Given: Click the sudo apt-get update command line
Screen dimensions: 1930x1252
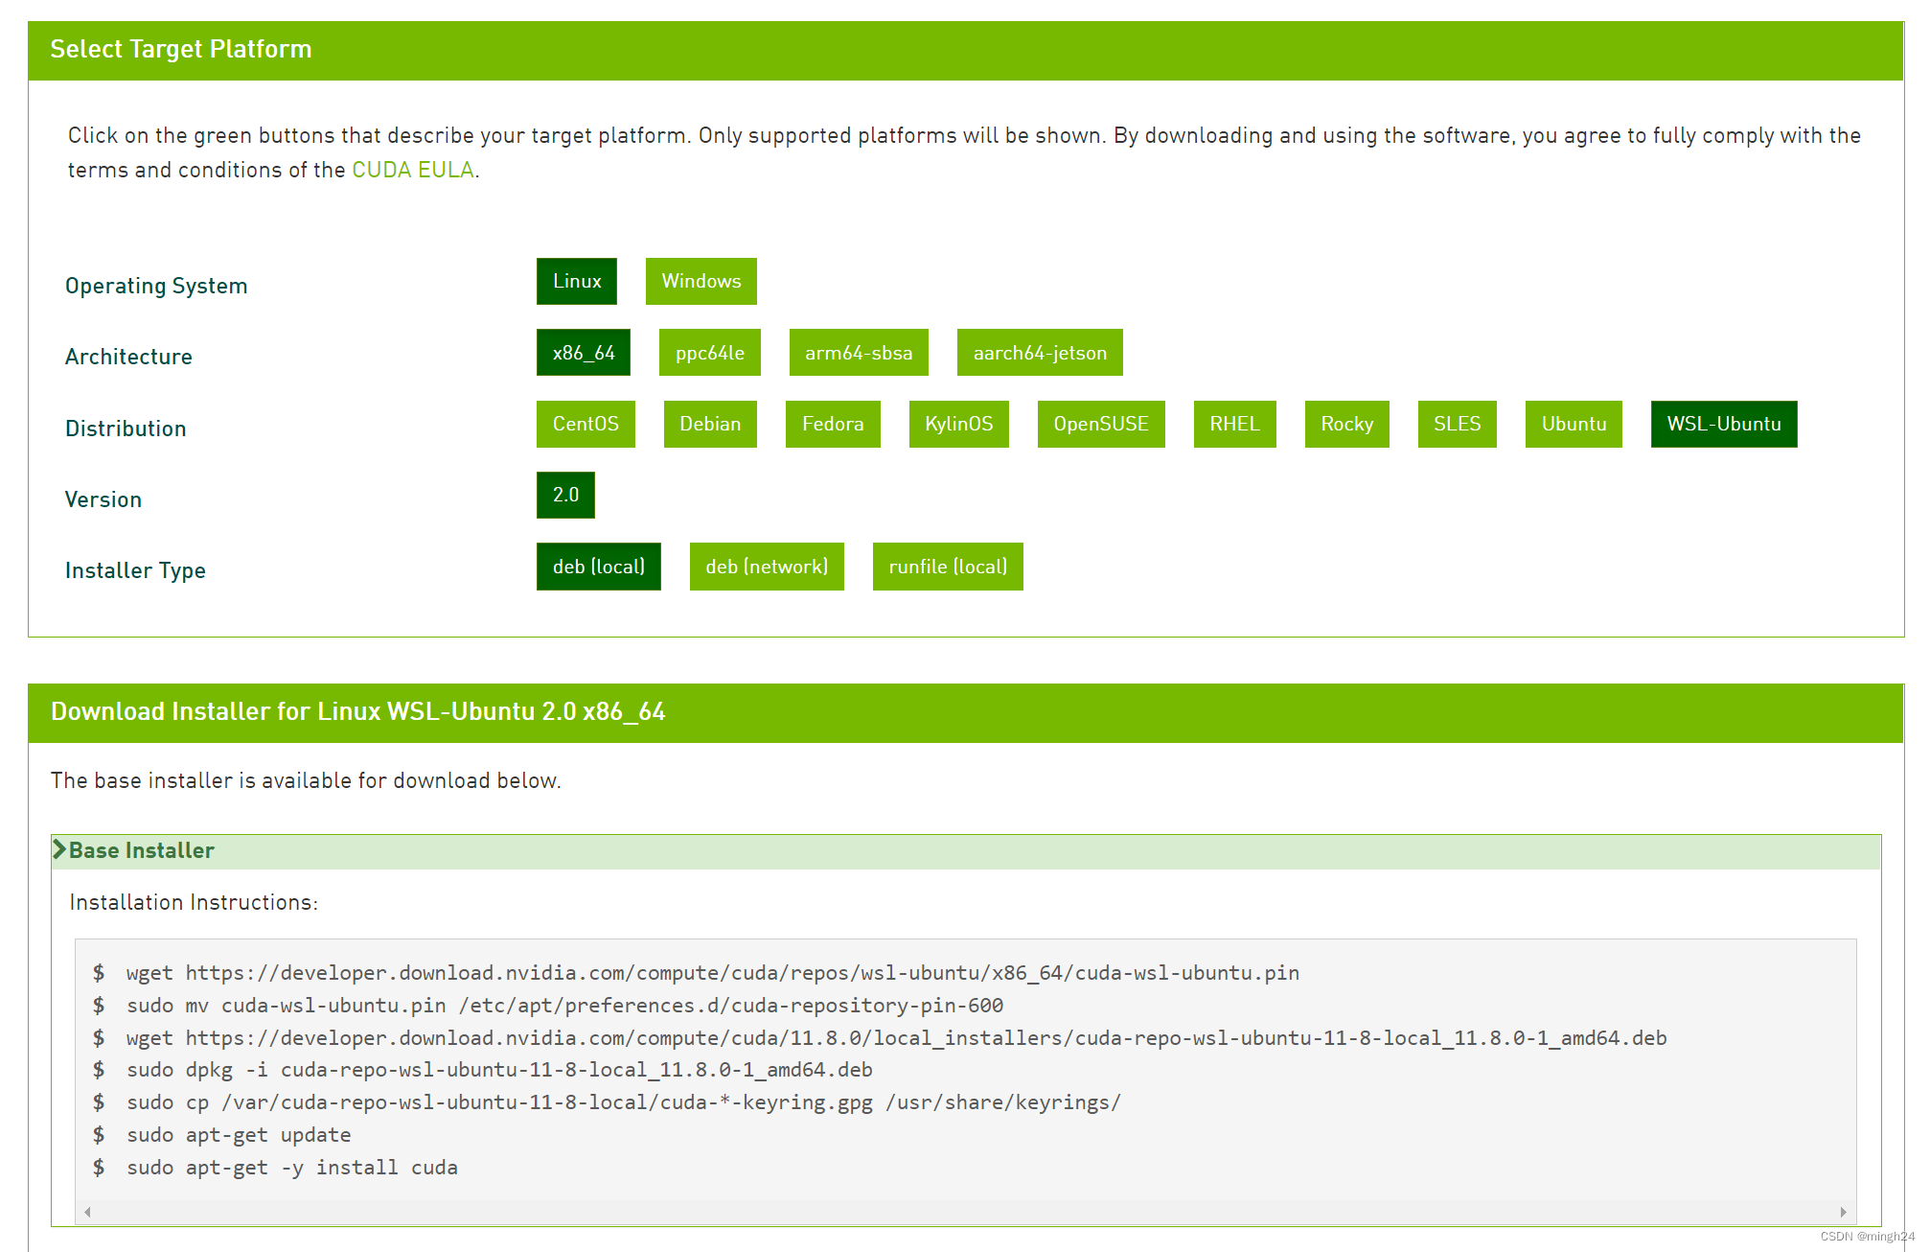Looking at the screenshot, I should point(239,1135).
